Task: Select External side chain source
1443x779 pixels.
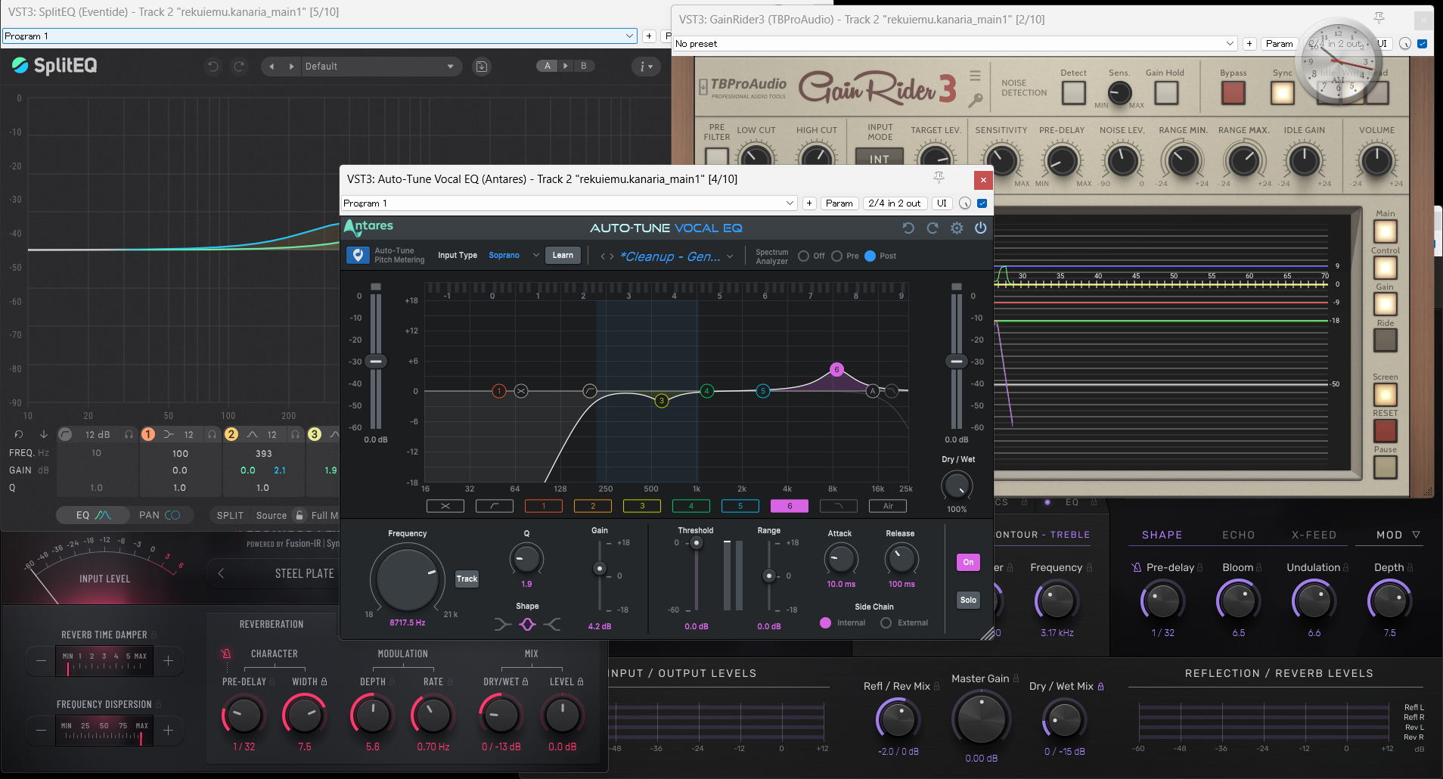Action: tap(886, 623)
